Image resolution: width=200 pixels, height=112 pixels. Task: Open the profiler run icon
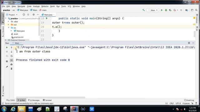[174, 10]
